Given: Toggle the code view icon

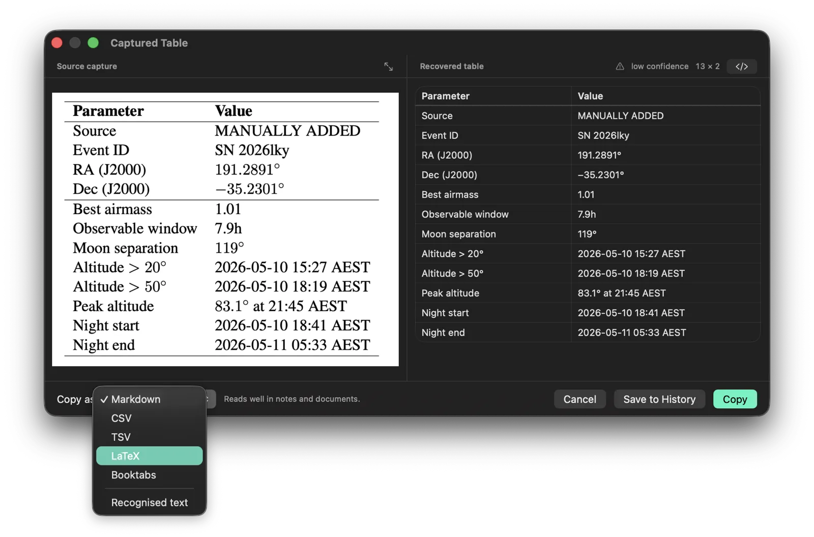Looking at the screenshot, I should point(741,67).
